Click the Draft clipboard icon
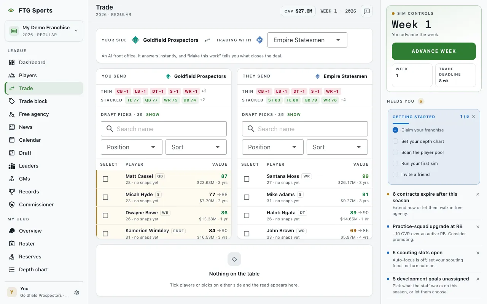 click(x=12, y=153)
